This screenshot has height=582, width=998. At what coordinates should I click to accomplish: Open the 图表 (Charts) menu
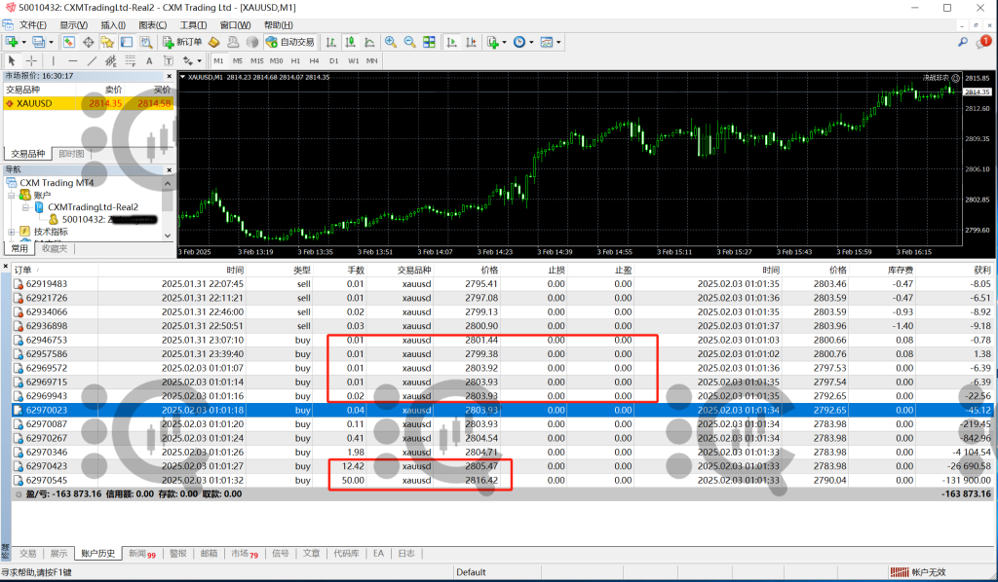[x=152, y=24]
